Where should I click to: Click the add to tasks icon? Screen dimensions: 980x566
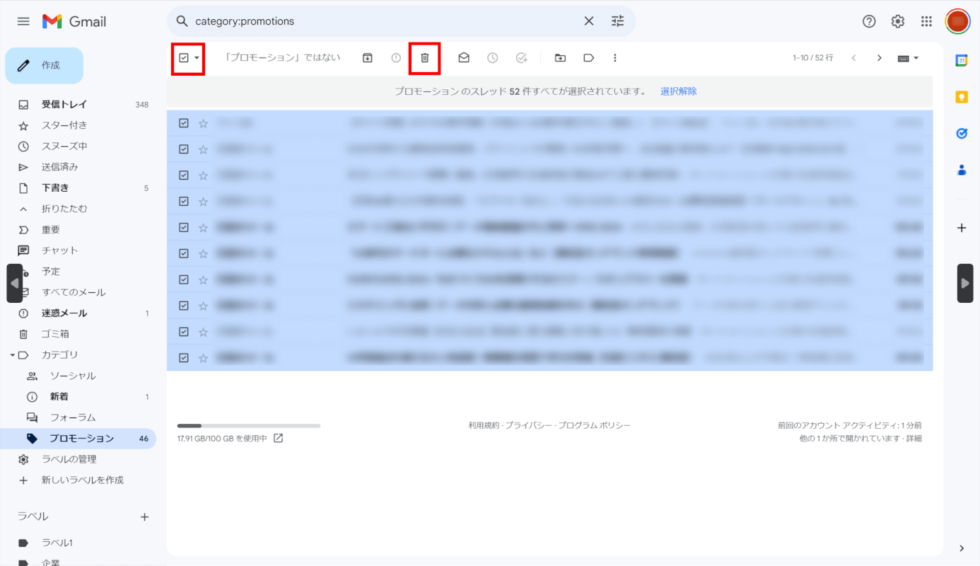522,58
